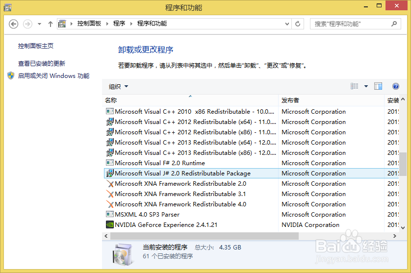
Task: Click the vertical scrollbar up arrow
Action: click(403, 99)
